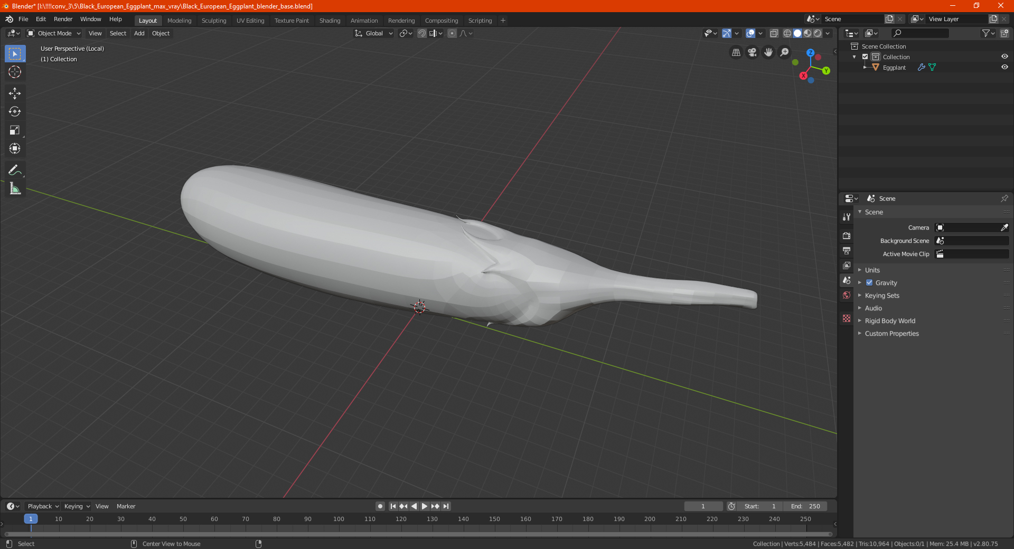Viewport: 1014px width, 549px height.
Task: Hide Eggplant object with eye icon
Action: tap(1004, 67)
